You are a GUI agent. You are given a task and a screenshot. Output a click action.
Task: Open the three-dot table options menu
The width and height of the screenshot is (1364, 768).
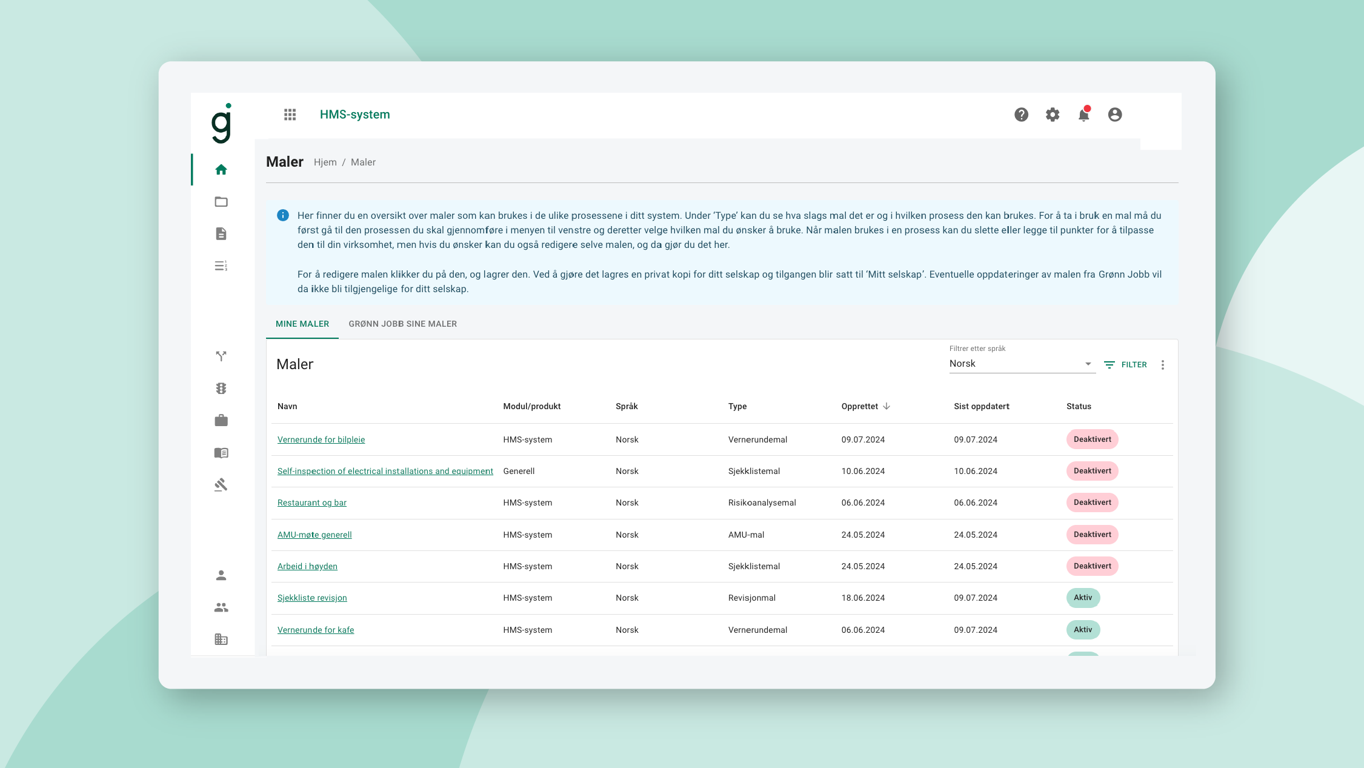tap(1162, 365)
